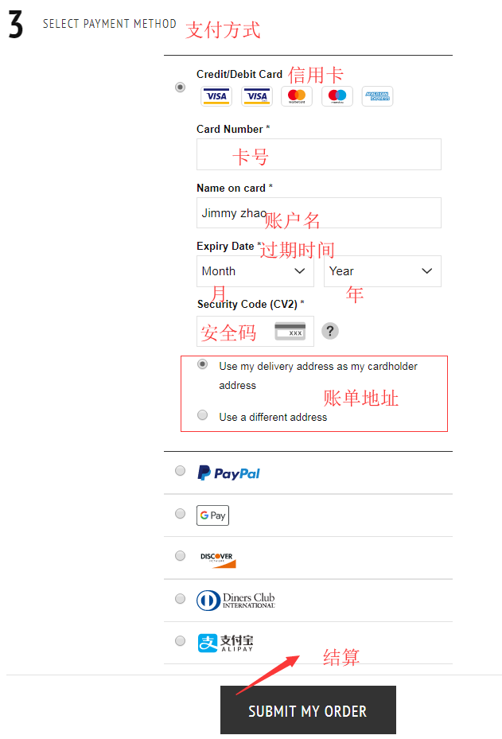This screenshot has height=739, width=502.
Task: Choose the Google Pay radio button
Action: [x=180, y=513]
